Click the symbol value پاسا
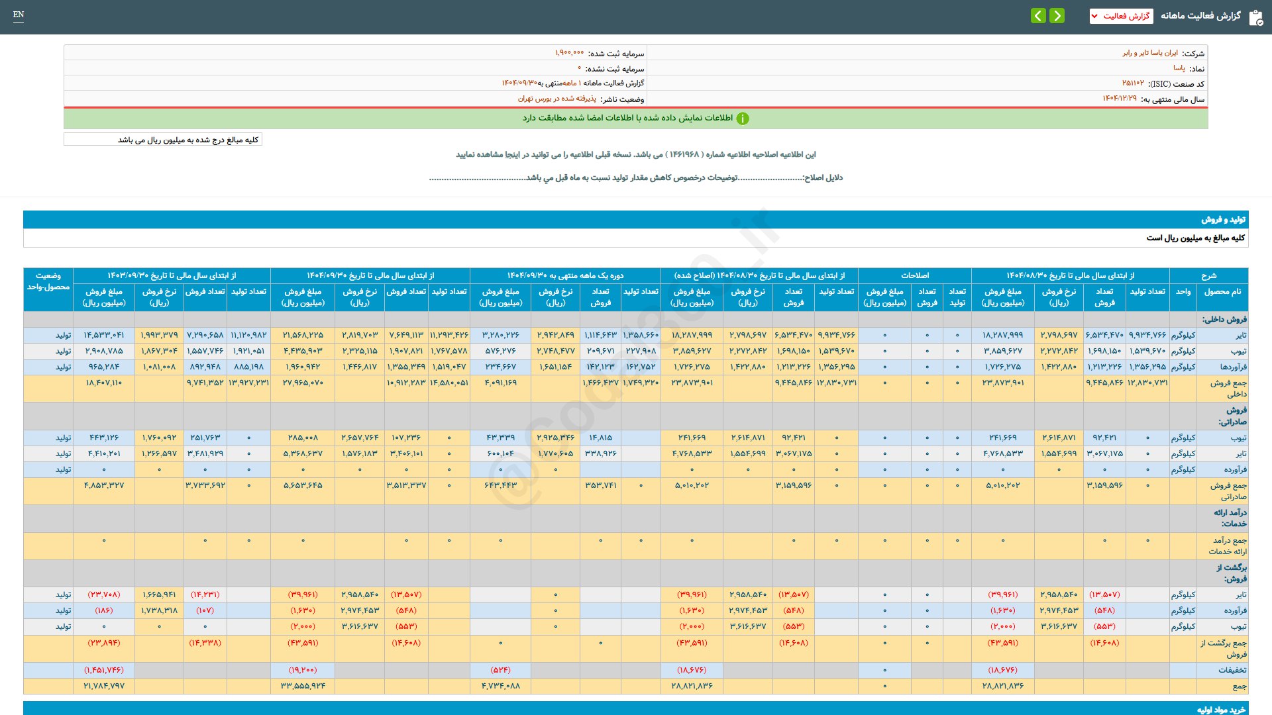 pos(1179,68)
